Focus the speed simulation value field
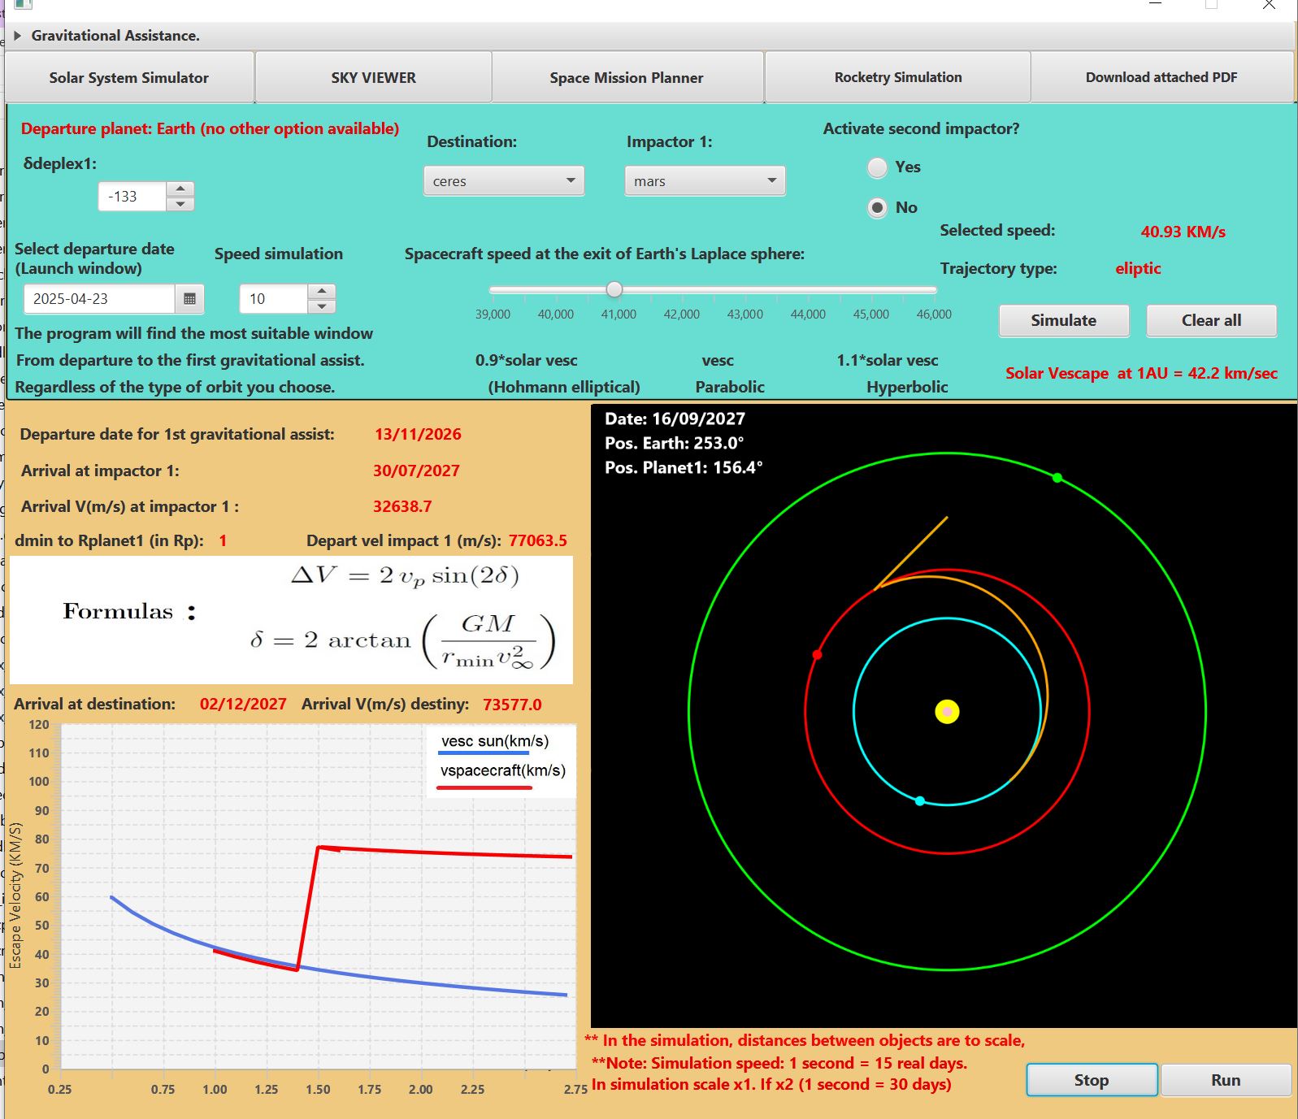This screenshot has height=1119, width=1298. tap(274, 299)
